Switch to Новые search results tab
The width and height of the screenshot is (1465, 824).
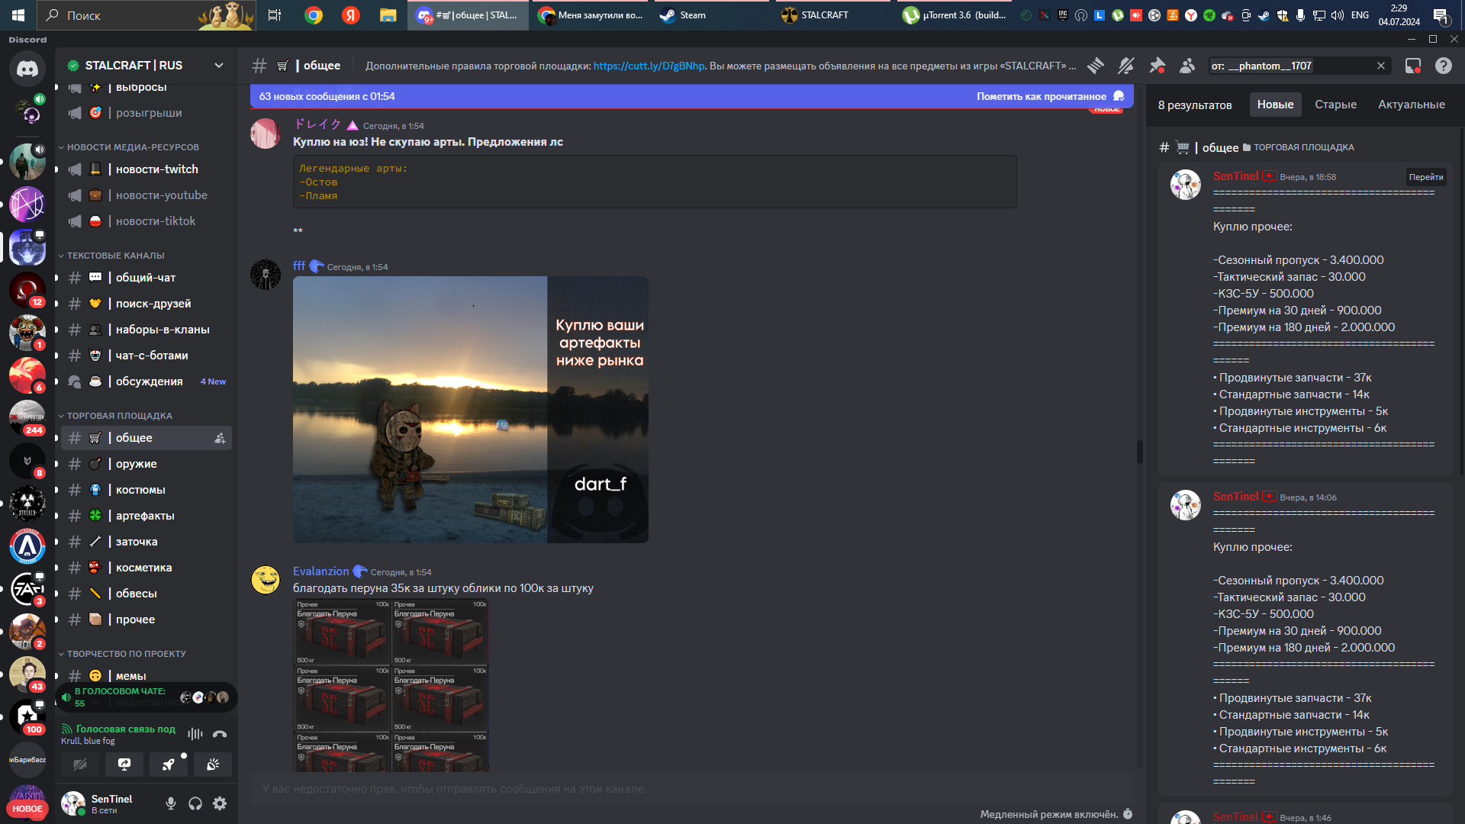(1276, 105)
